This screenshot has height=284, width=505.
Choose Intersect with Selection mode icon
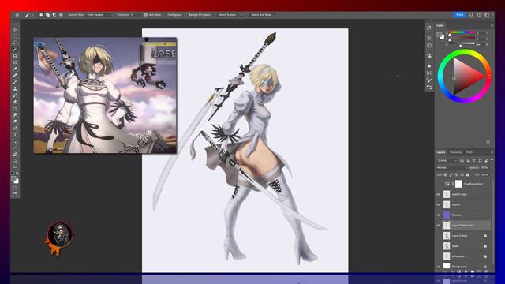point(61,15)
